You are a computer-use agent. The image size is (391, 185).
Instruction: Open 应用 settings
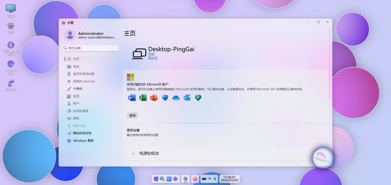point(90,96)
